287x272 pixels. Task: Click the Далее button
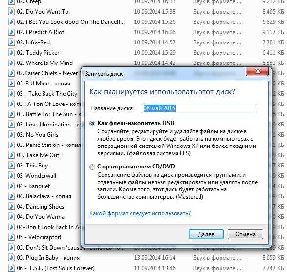(x=206, y=234)
